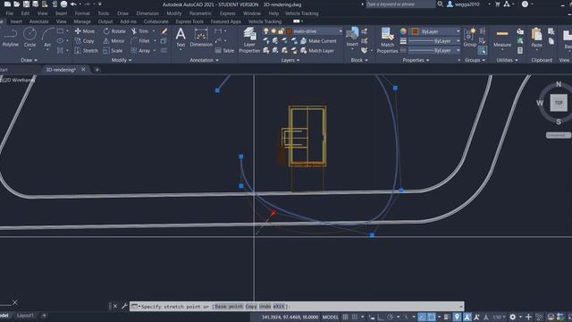Click the TOP face of ViewCube

[559, 103]
